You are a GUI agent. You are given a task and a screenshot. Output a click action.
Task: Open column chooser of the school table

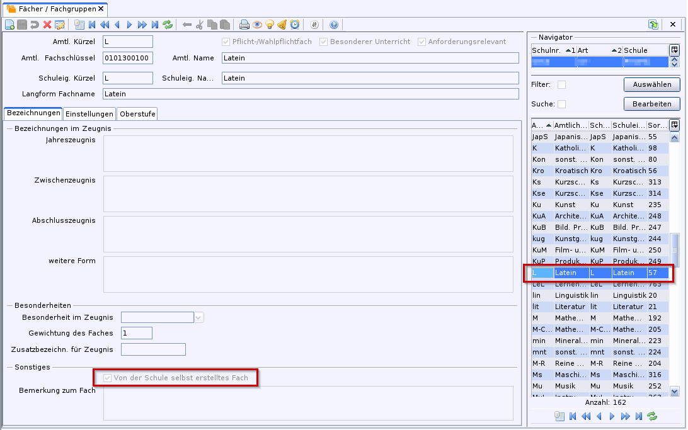click(x=674, y=50)
